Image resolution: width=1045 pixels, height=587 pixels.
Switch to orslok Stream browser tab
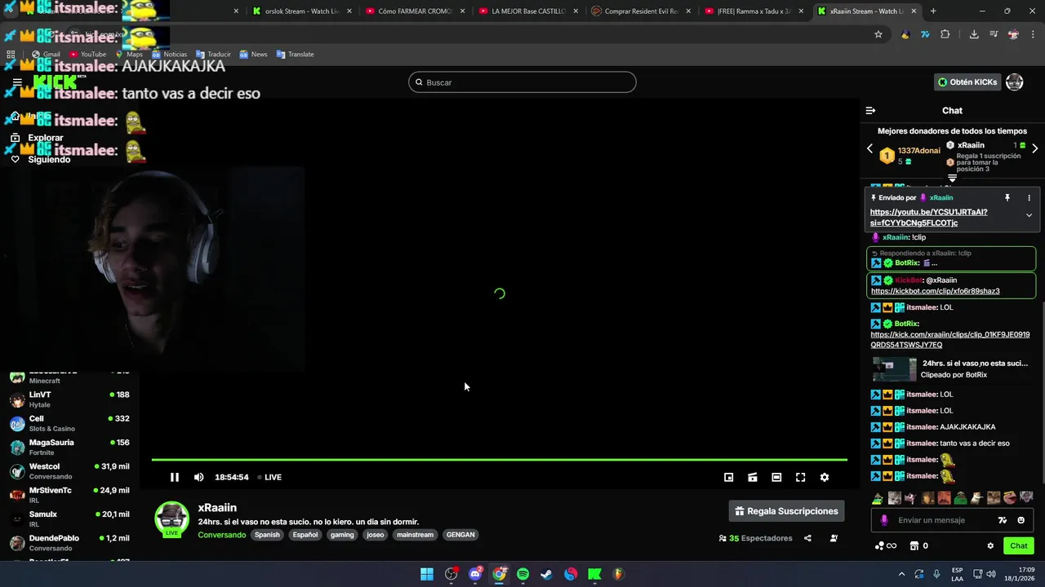302,11
